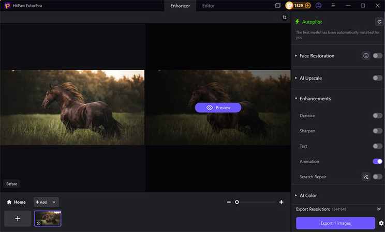Switch to the Enhancer tab
Viewport: 385px width, 232px height.
(180, 6)
